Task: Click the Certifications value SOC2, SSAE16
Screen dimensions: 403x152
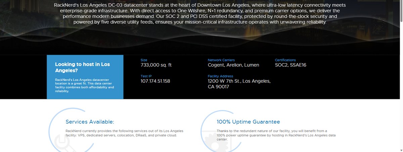Action: point(290,65)
